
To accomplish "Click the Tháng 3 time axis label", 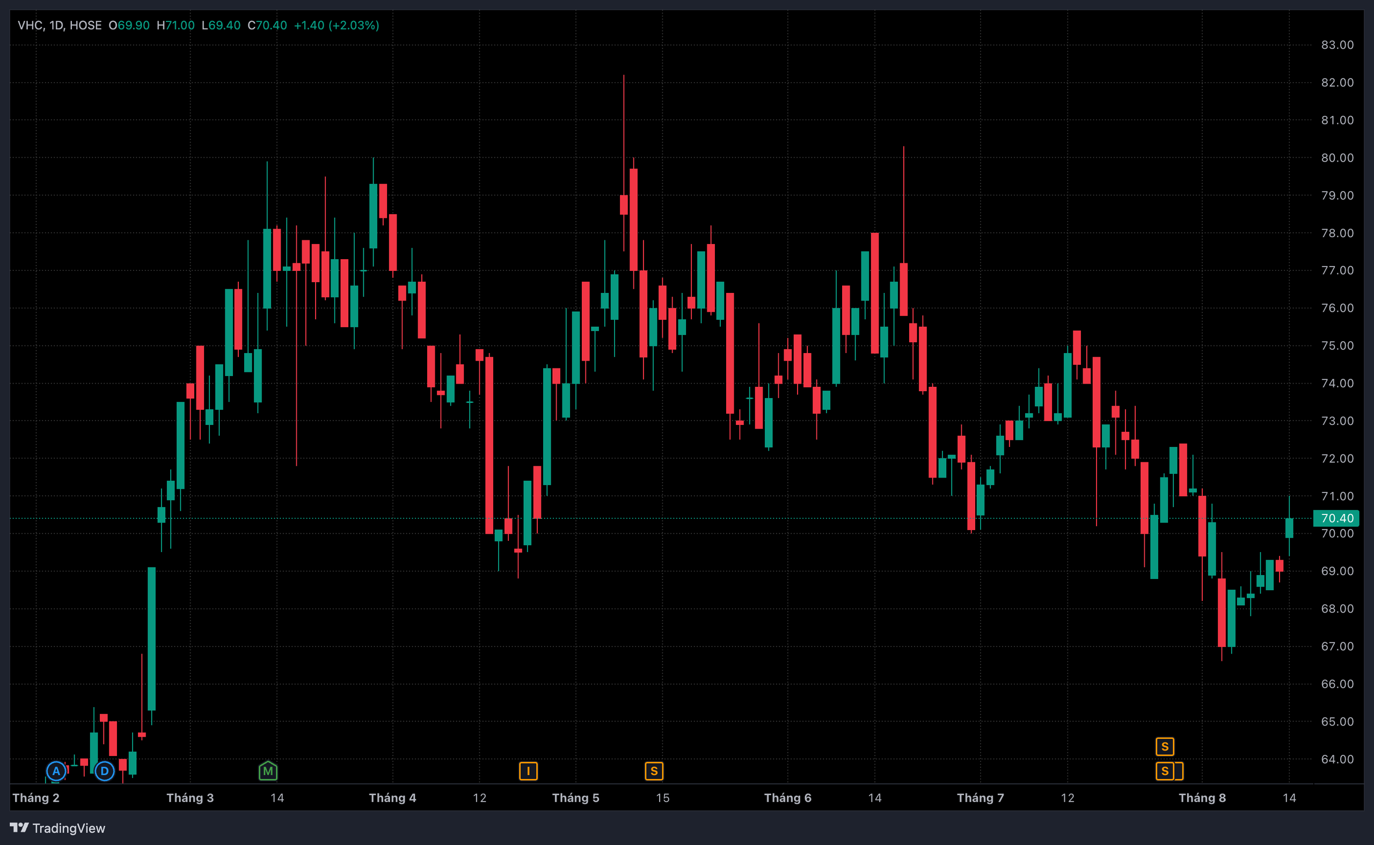I will click(x=190, y=797).
